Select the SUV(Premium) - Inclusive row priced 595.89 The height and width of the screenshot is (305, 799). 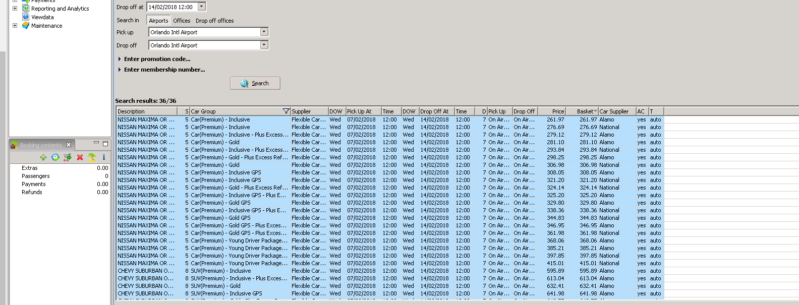pyautogui.click(x=390, y=271)
